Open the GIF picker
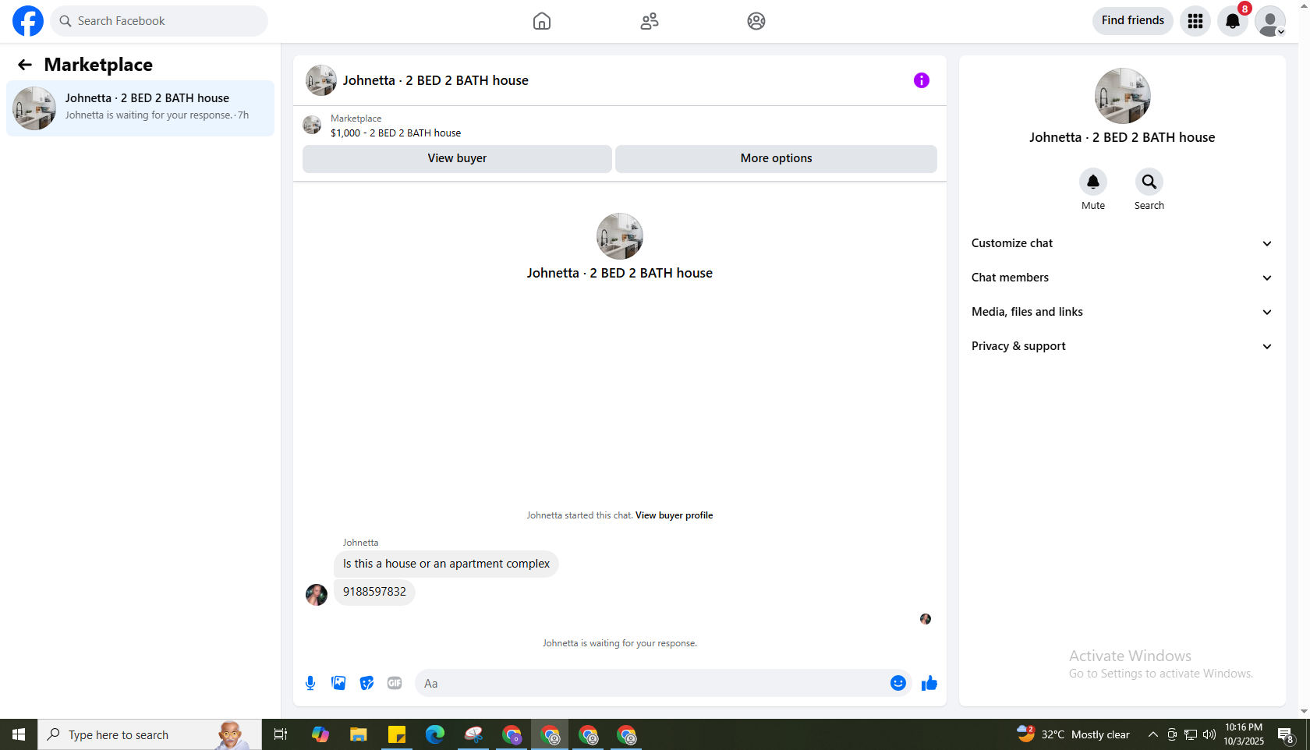The height and width of the screenshot is (750, 1310). (395, 684)
